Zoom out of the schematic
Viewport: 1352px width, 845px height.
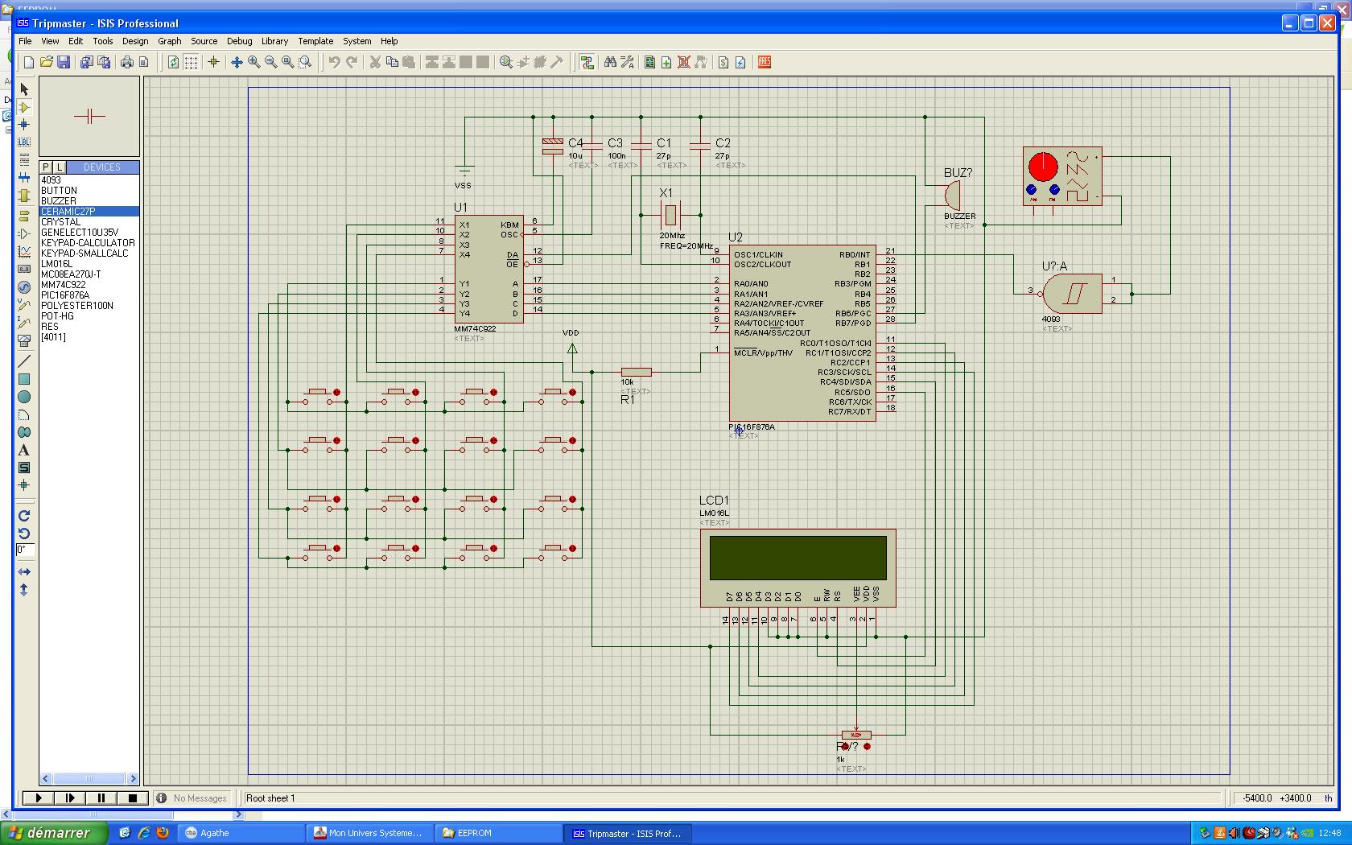270,62
